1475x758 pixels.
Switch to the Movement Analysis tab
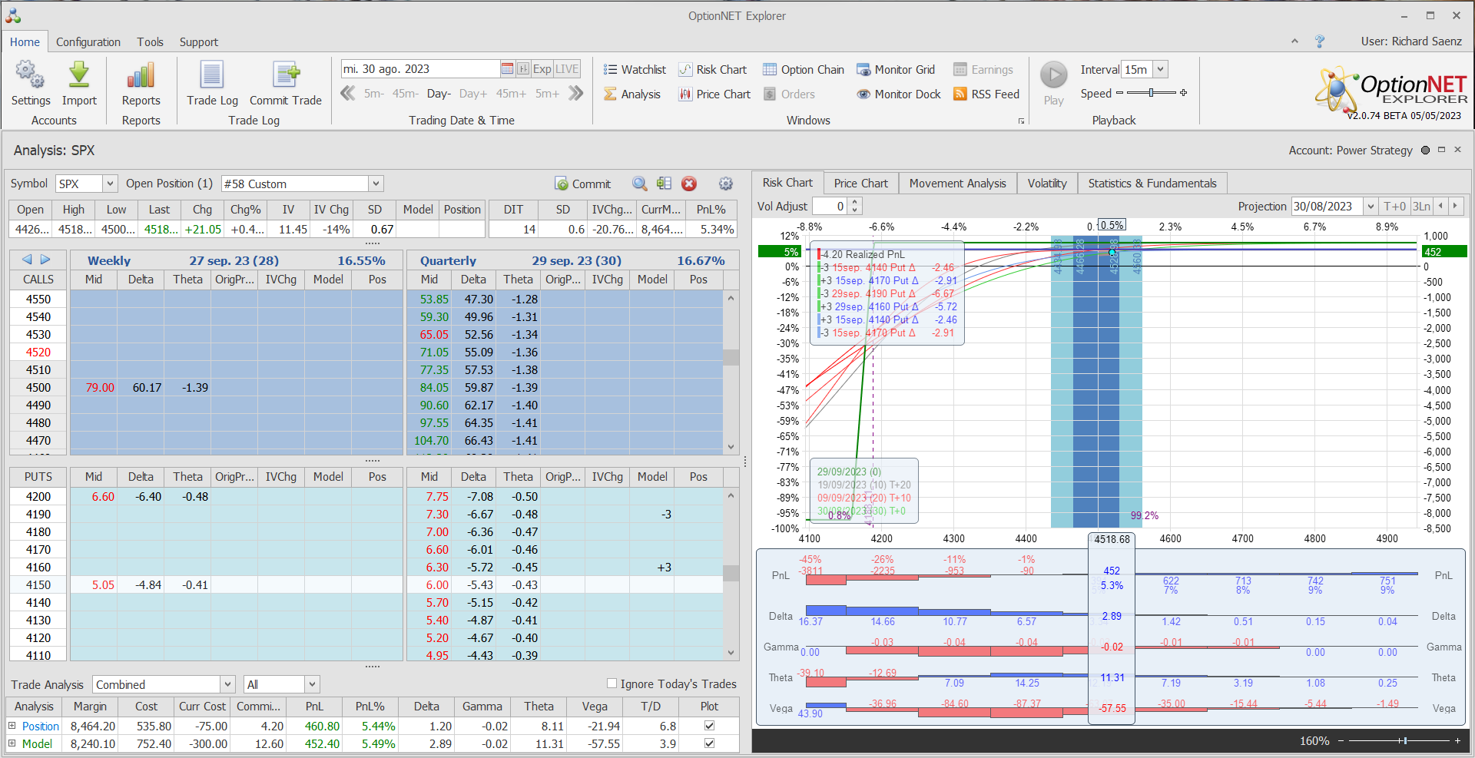click(957, 184)
